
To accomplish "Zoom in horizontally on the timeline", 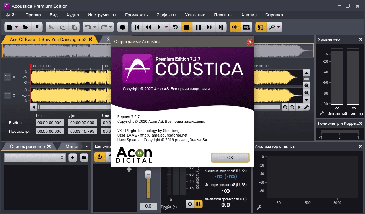I will tap(285, 107).
